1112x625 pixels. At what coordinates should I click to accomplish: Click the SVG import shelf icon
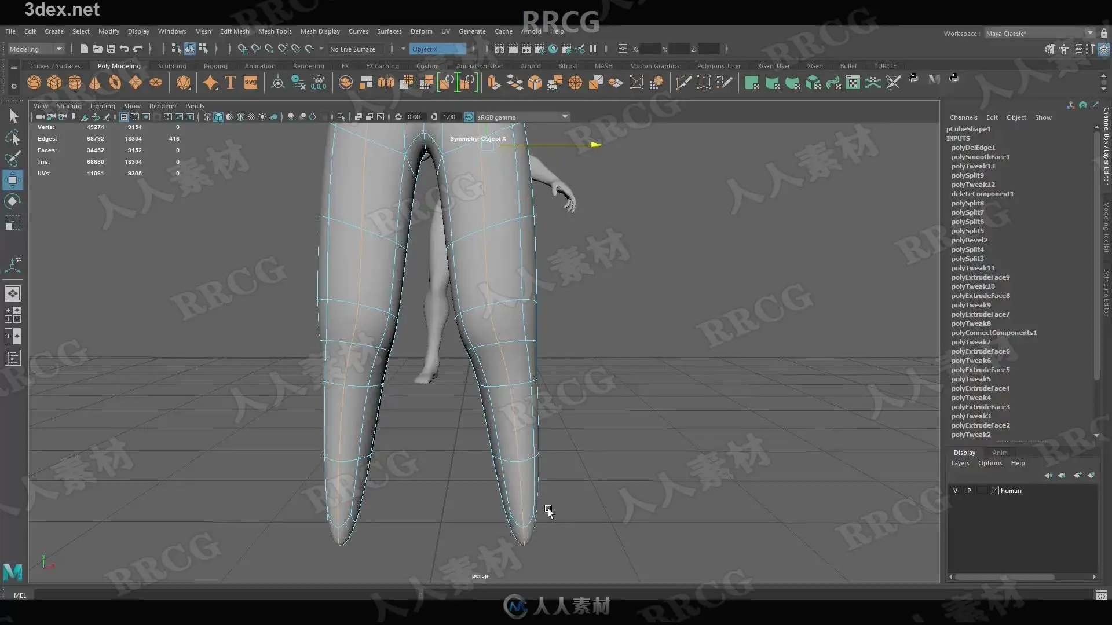tap(251, 83)
